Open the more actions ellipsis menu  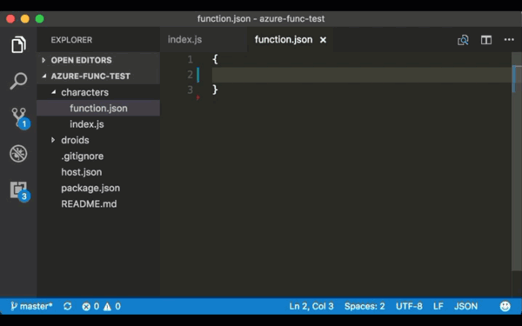click(509, 40)
